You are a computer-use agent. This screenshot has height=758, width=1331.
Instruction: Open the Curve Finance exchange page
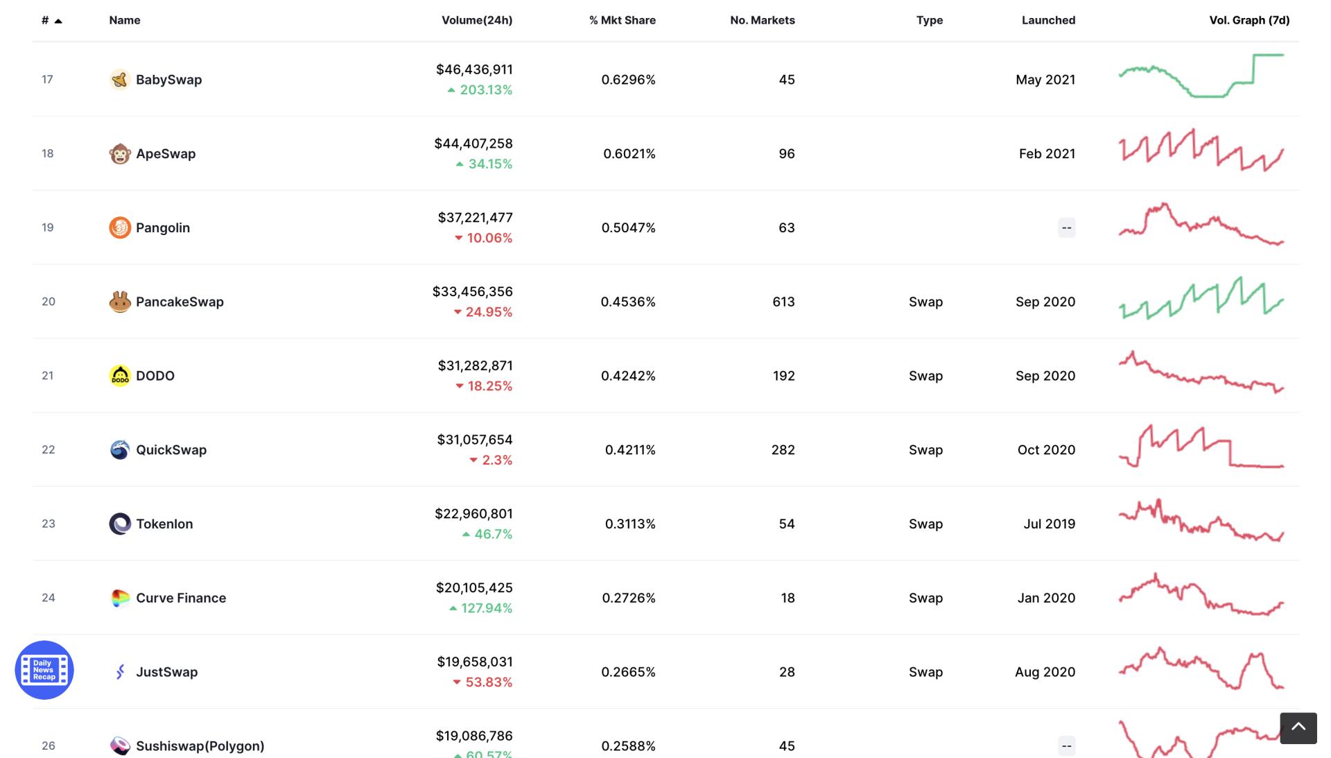(181, 598)
